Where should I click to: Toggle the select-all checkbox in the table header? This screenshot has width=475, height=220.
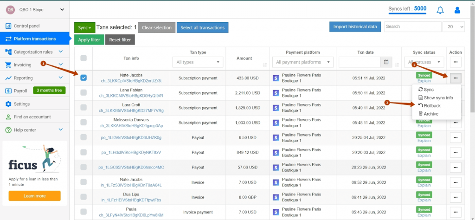83,58
